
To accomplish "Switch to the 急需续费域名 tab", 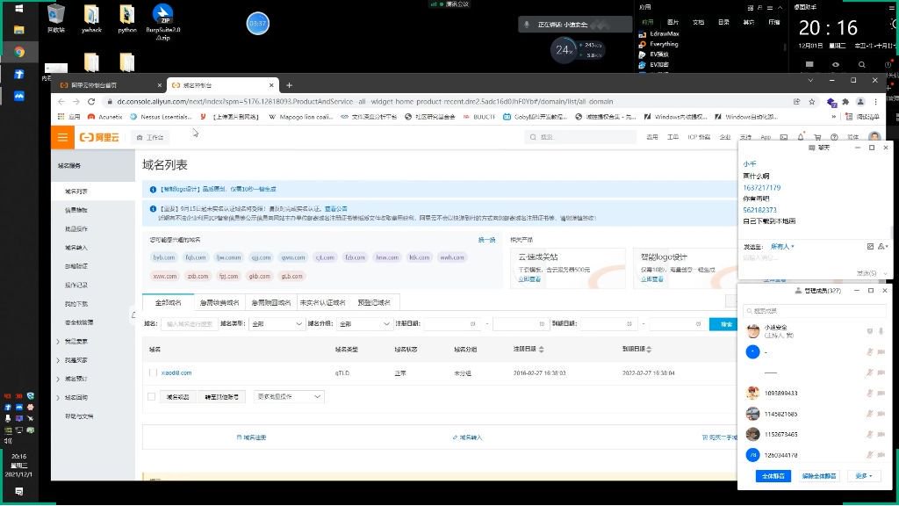I will (x=219, y=302).
